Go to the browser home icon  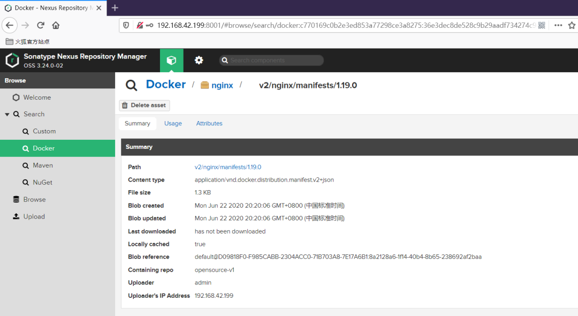pyautogui.click(x=56, y=25)
